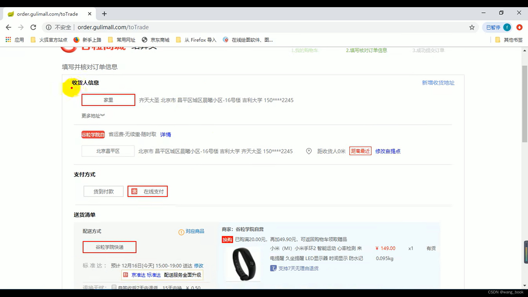Select 谷粒学院快递 delivery method
The height and width of the screenshot is (297, 528).
click(x=109, y=247)
